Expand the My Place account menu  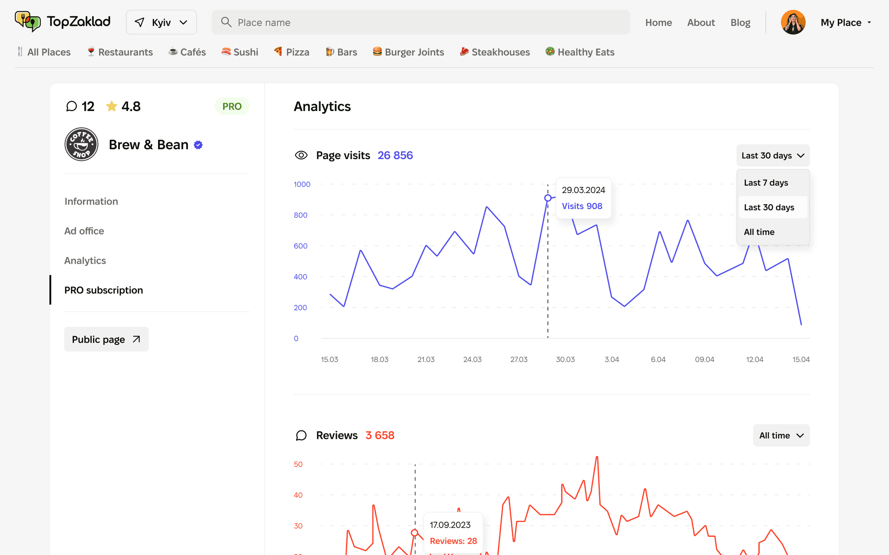846,23
